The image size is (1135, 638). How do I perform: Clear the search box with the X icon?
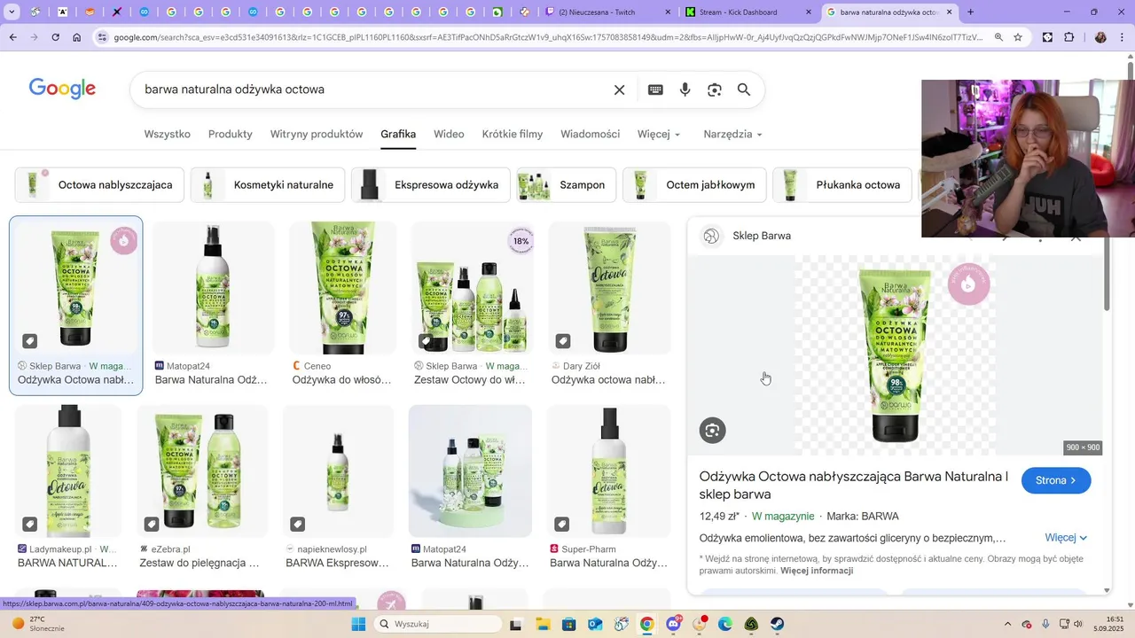(620, 89)
